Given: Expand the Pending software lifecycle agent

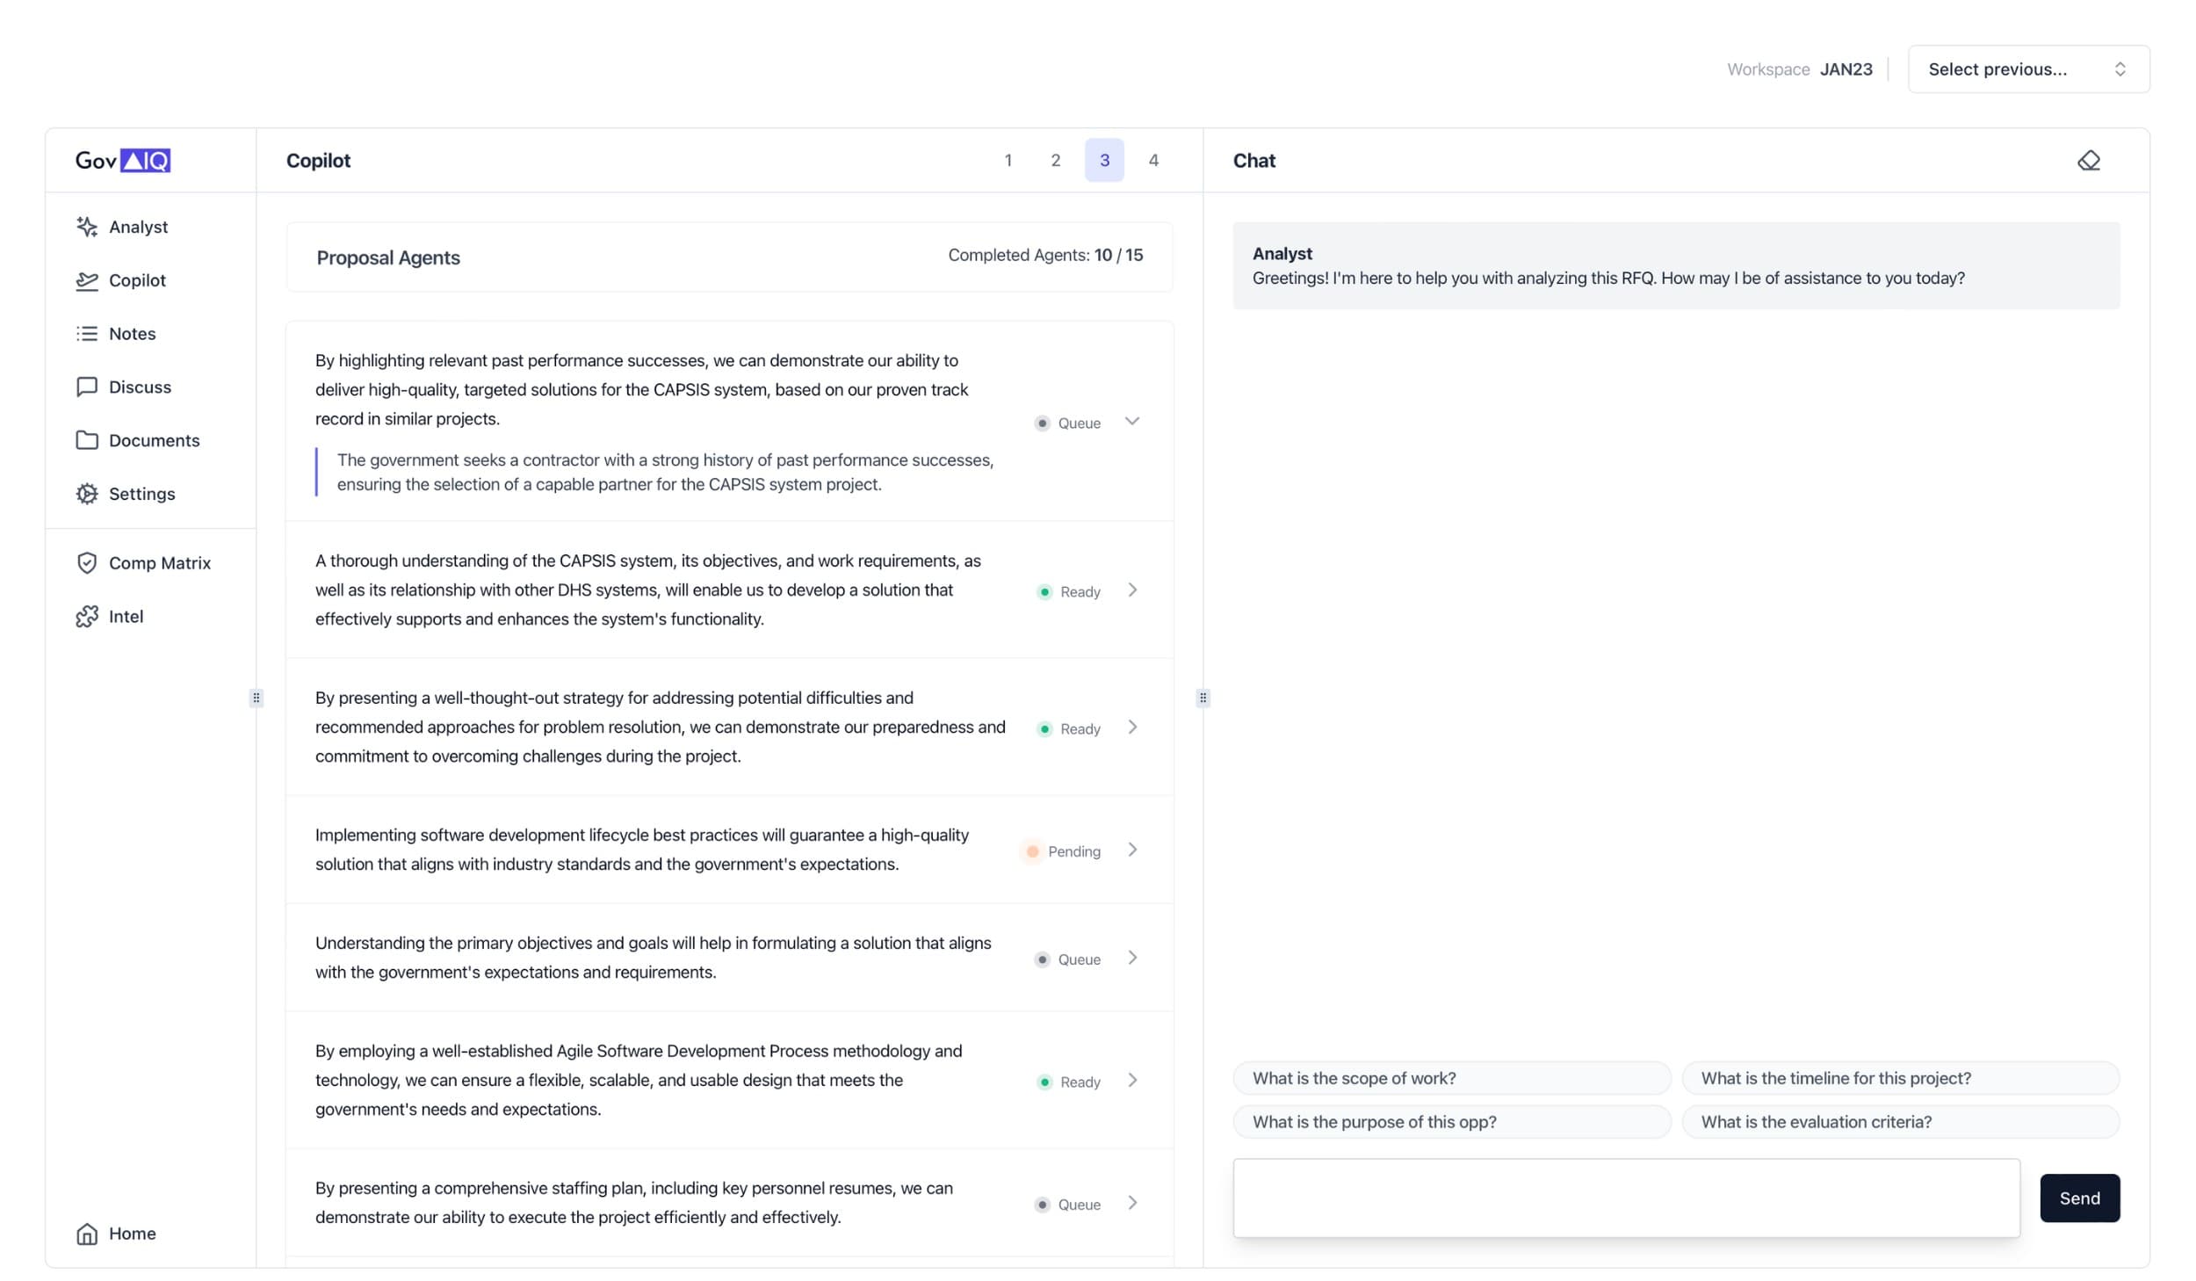Looking at the screenshot, I should (1132, 850).
